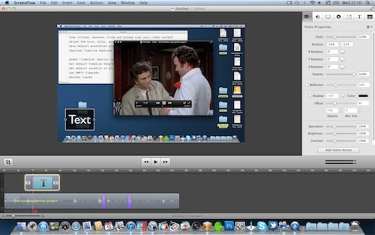Click the Shadow angle dial
Viewport: 375px width, 235px height.
point(343,96)
